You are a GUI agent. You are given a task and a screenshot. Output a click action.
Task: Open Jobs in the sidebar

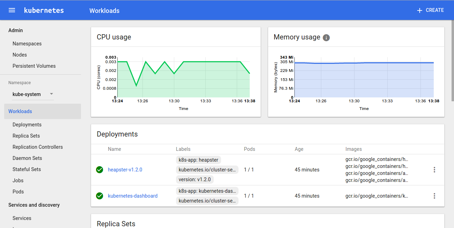pos(18,181)
